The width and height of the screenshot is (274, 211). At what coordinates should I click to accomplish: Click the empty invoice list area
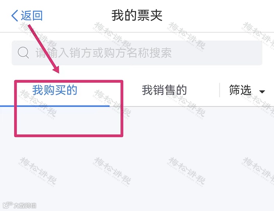pos(137,159)
